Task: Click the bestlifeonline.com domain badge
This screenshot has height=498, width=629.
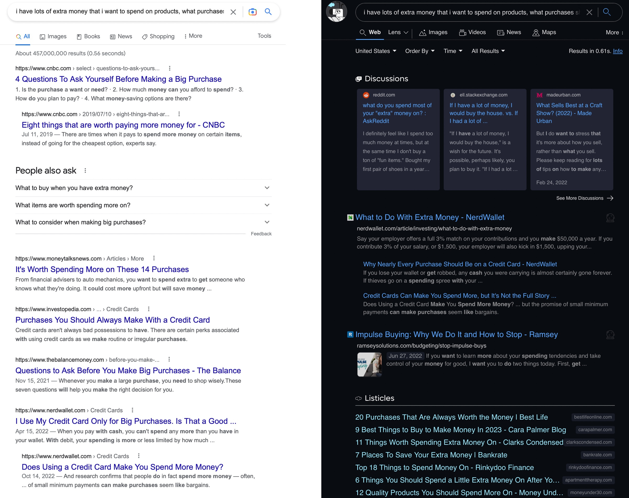Action: tap(593, 417)
